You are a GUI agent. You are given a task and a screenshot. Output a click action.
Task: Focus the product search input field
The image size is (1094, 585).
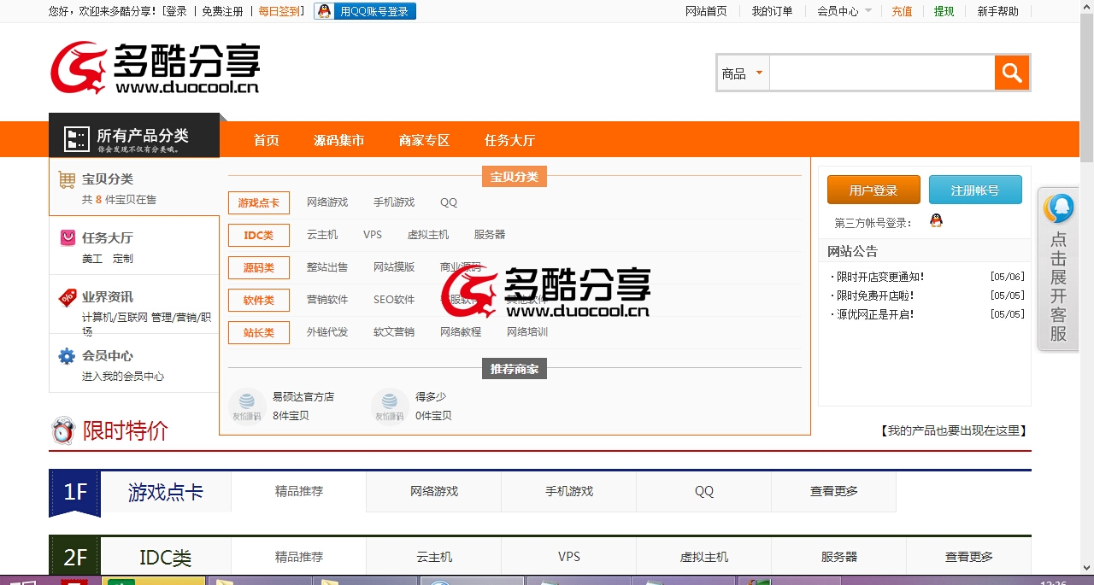[882, 73]
